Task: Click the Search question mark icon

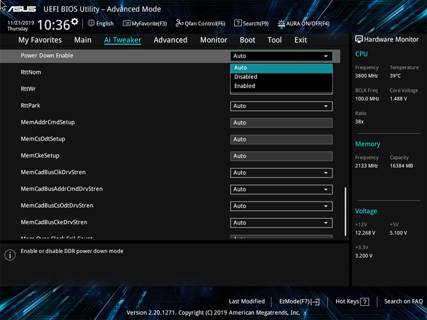Action: pyautogui.click(x=238, y=23)
